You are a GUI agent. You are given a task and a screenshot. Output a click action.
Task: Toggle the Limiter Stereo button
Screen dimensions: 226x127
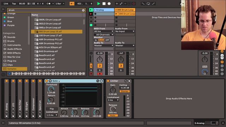(125, 91)
